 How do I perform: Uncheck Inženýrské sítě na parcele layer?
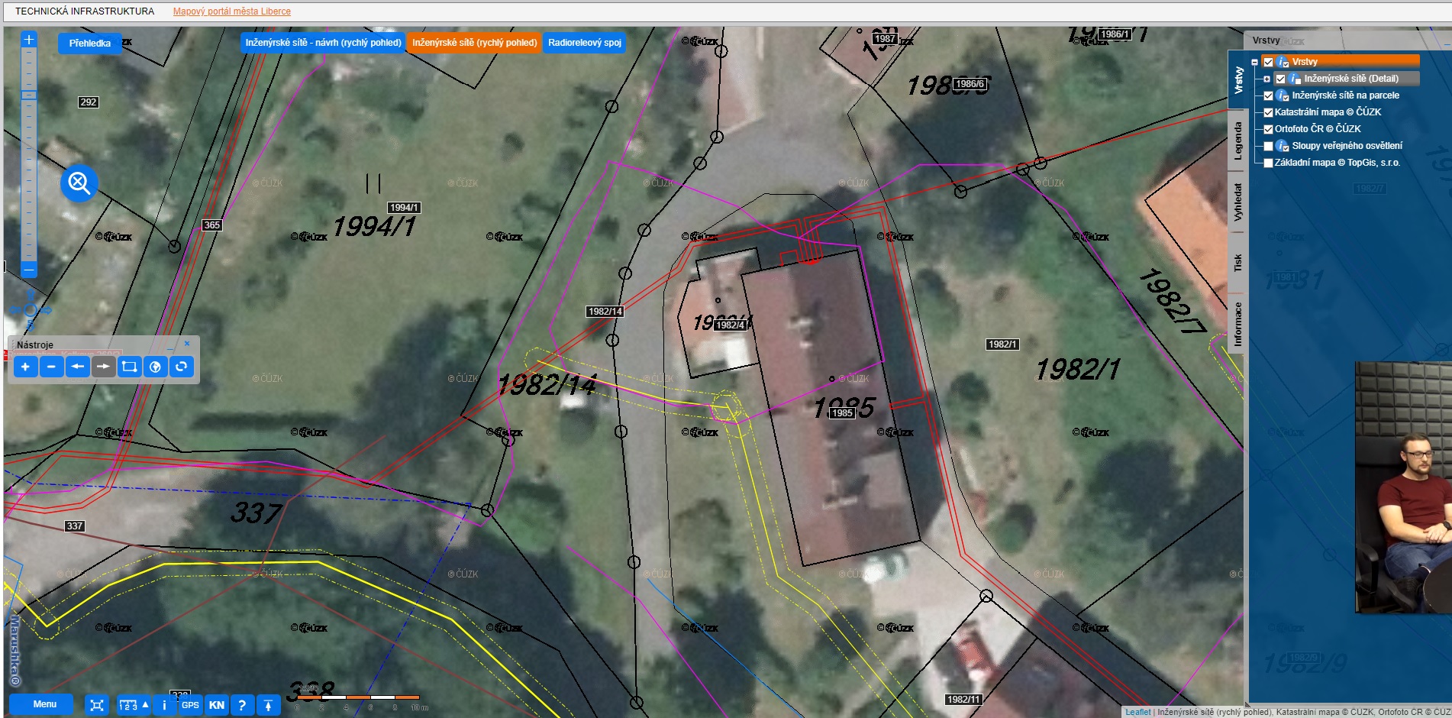1268,96
